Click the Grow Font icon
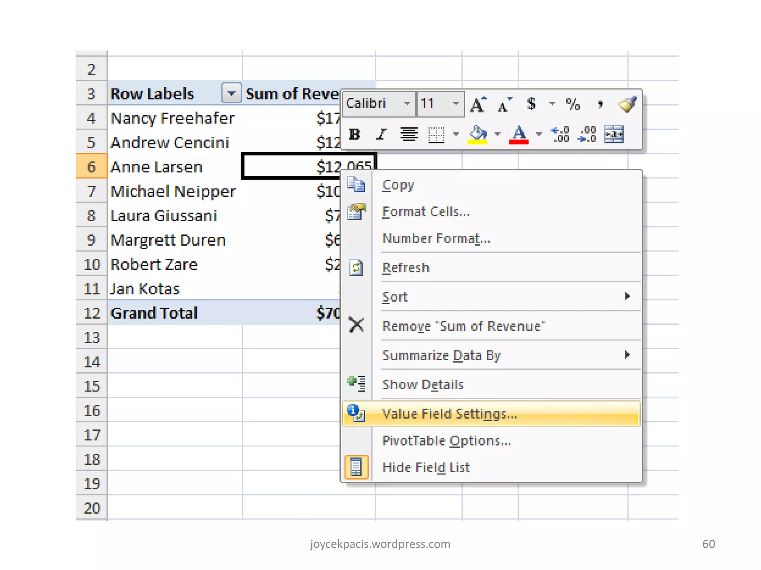This screenshot has height=570, width=761. click(x=478, y=104)
